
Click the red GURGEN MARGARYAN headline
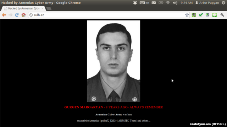tap(113, 107)
